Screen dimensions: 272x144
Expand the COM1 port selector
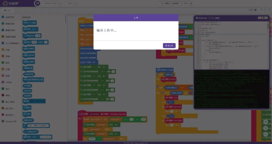coord(69,3)
